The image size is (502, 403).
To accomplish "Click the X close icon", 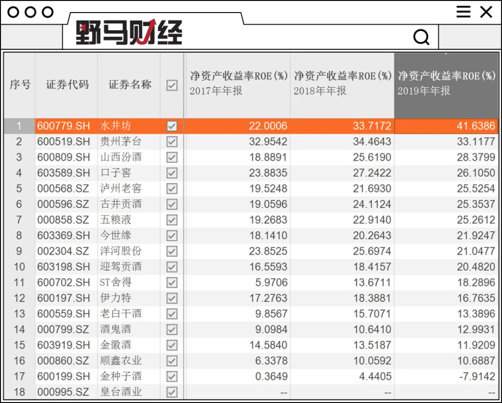I will point(486,12).
